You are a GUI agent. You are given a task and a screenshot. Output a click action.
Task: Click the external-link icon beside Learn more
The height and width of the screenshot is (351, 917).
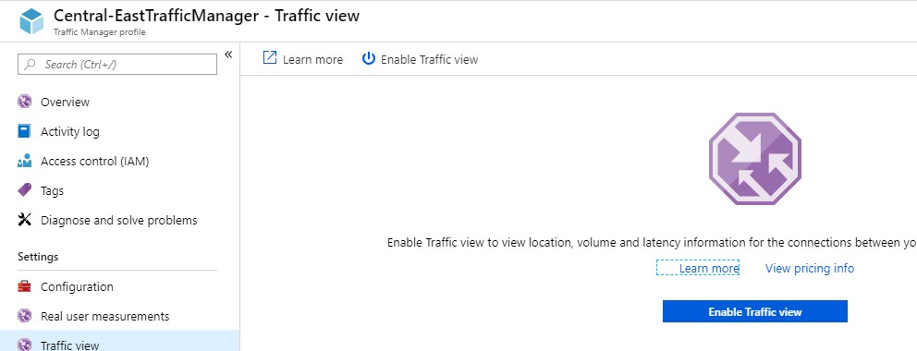pos(270,58)
